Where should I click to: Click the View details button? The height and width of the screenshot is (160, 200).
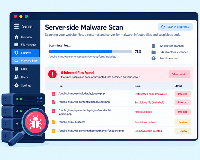(179, 74)
